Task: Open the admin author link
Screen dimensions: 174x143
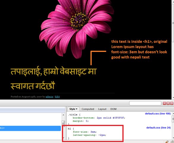Action: click(x=49, y=97)
